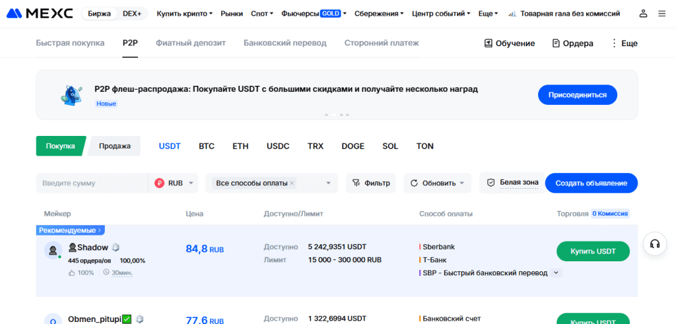Click Shadow's avatar icon
The image size is (676, 324).
[53, 250]
